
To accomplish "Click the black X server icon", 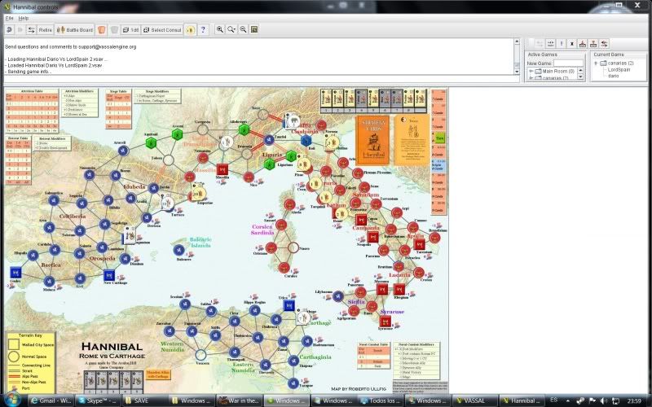I will point(572,44).
